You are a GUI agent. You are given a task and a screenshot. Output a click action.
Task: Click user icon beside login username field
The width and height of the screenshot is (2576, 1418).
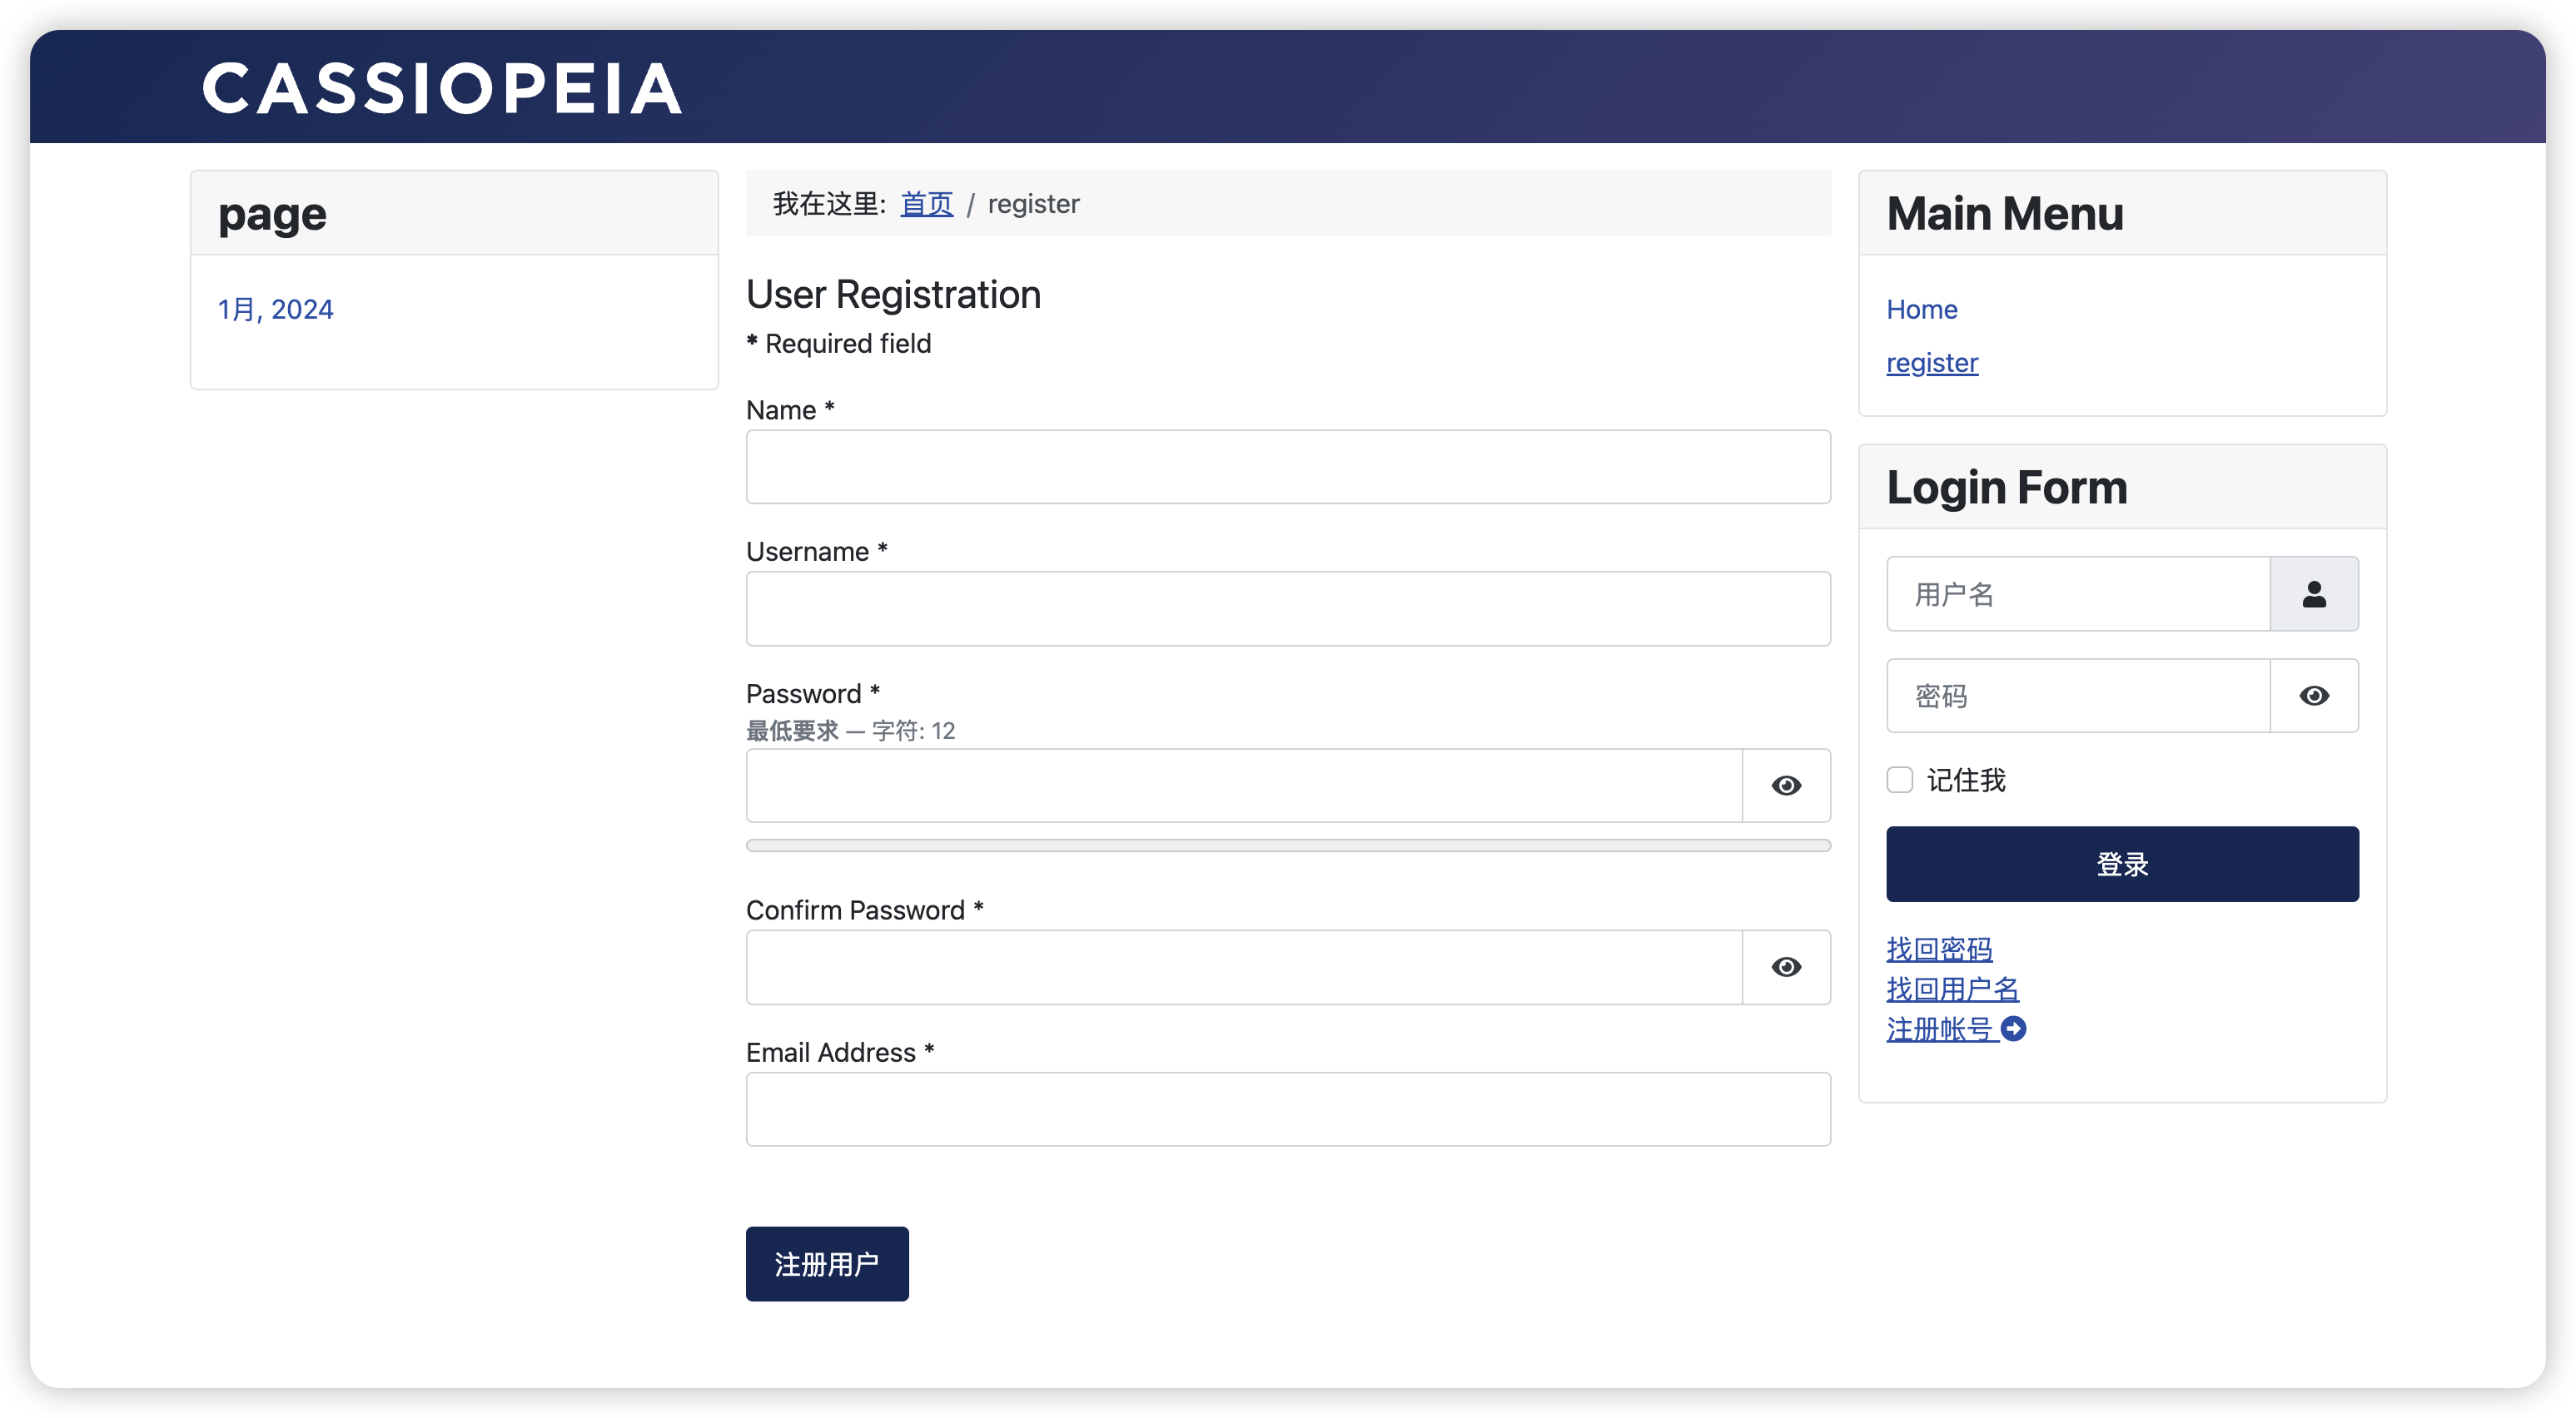pyautogui.click(x=2314, y=593)
